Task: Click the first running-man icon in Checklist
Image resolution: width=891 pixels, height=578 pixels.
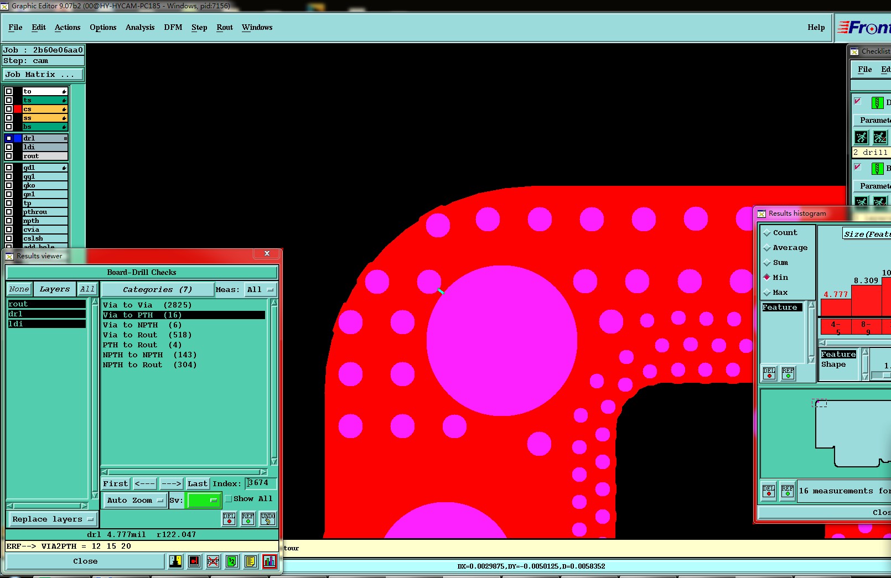Action: click(861, 137)
